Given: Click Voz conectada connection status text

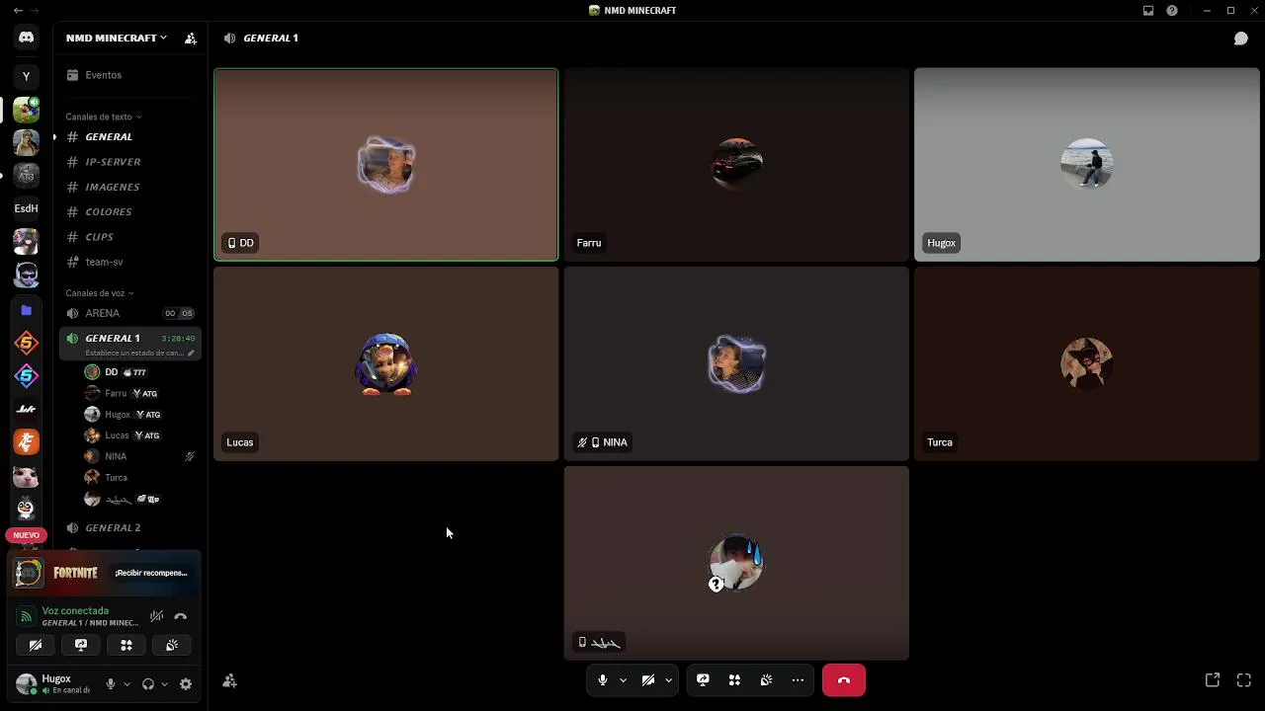Looking at the screenshot, I should pyautogui.click(x=75, y=611).
